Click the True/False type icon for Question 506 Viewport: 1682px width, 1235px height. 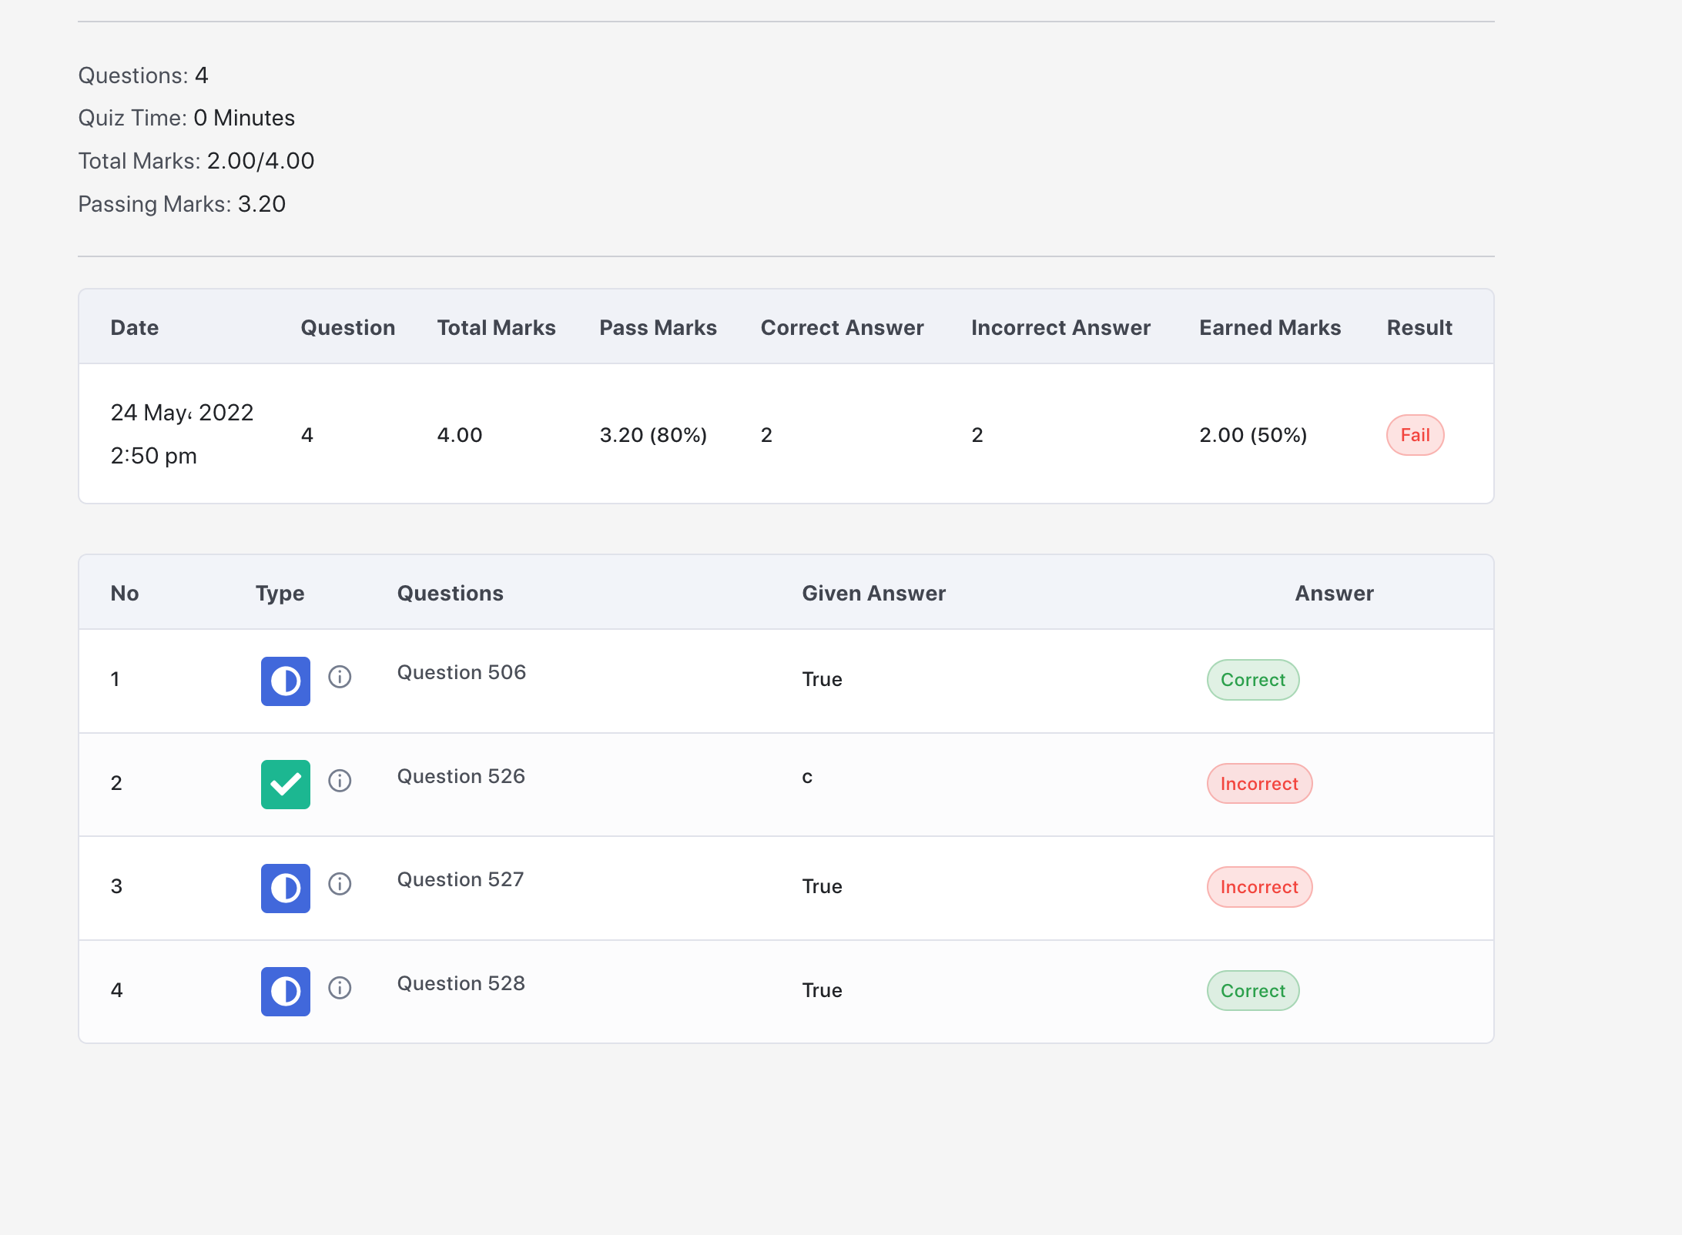click(x=286, y=681)
